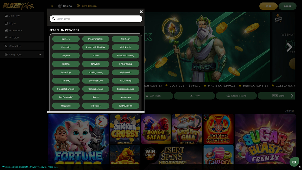Select the PragmaticPlayLive provider

(96, 47)
